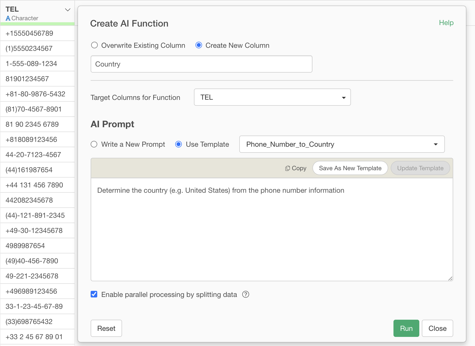The height and width of the screenshot is (346, 475).
Task: Click the Country column name field
Action: [x=201, y=64]
